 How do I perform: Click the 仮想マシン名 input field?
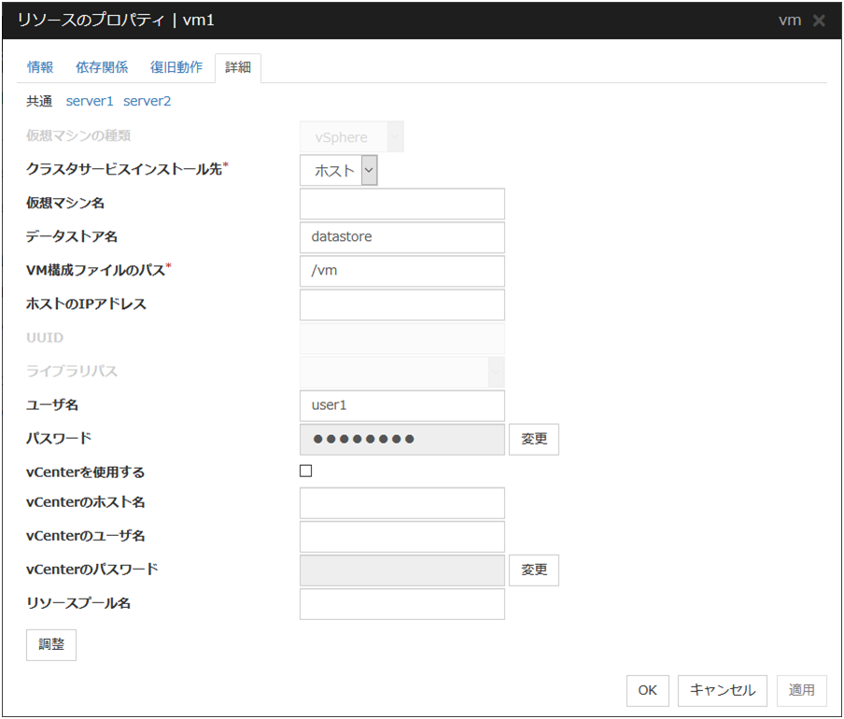point(401,204)
